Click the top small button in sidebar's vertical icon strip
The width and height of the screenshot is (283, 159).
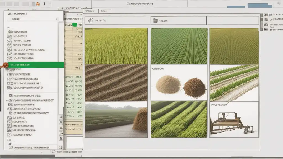(x=61, y=117)
